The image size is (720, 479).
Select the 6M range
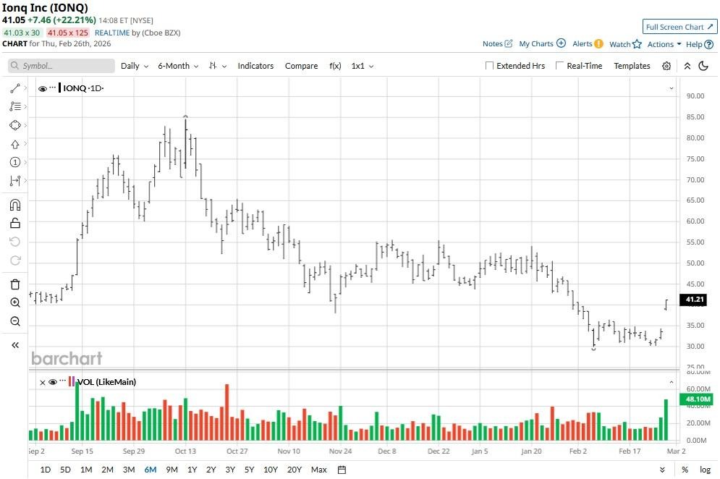[151, 470]
